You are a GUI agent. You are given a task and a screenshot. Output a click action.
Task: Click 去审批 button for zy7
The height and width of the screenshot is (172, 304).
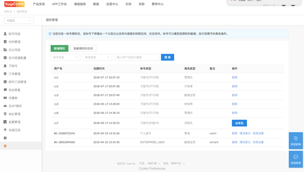tap(239, 123)
